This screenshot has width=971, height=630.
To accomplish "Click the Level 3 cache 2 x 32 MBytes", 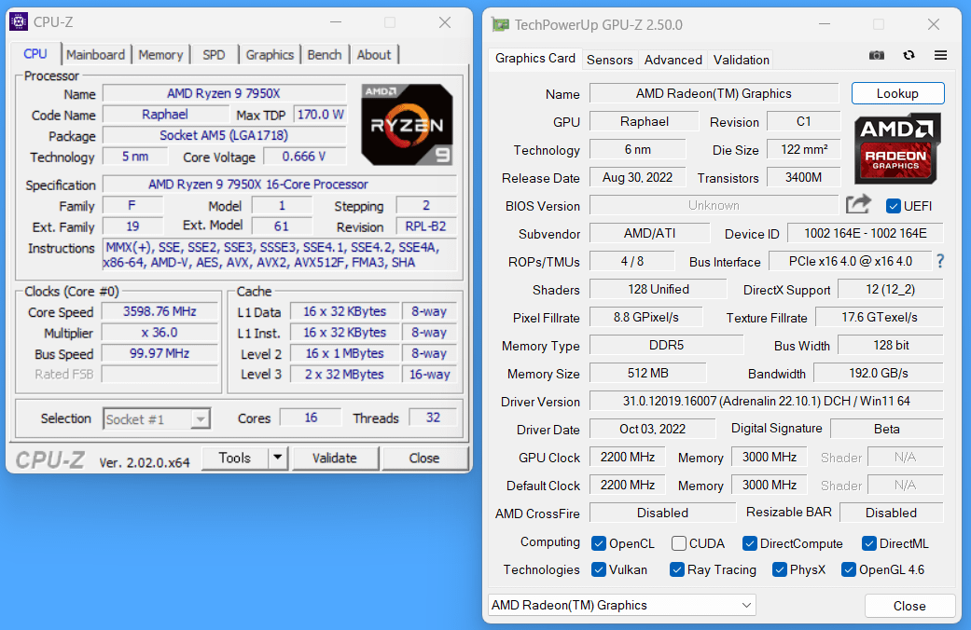I will (x=344, y=375).
